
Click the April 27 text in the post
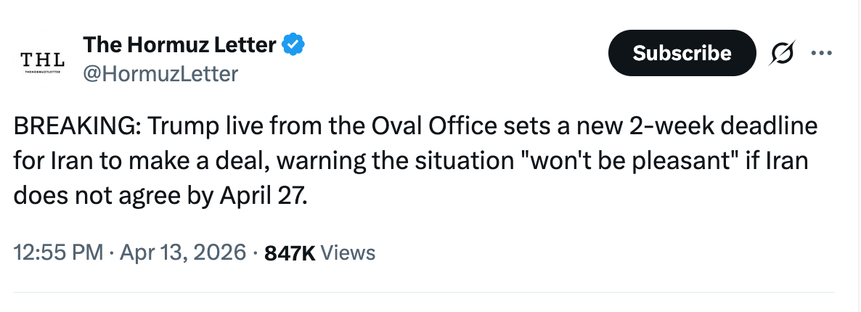point(261,196)
